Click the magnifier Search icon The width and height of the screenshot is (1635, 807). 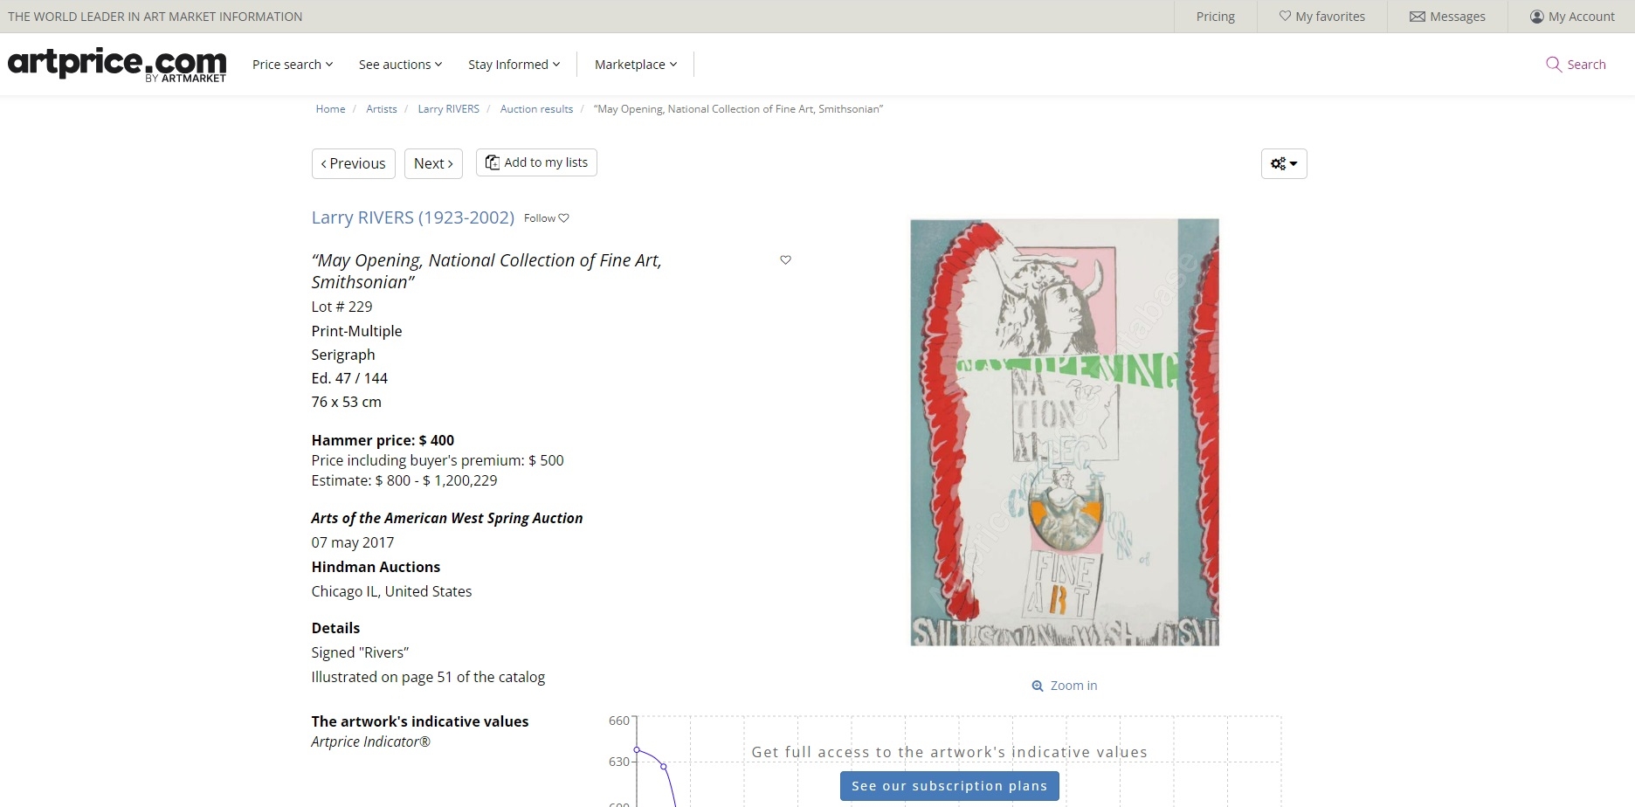(1554, 65)
